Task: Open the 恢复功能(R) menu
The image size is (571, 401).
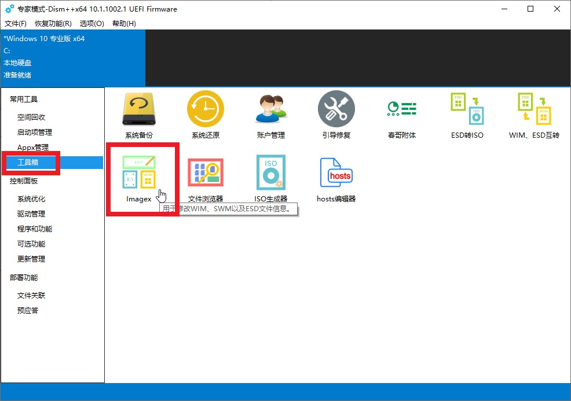Action: [53, 24]
